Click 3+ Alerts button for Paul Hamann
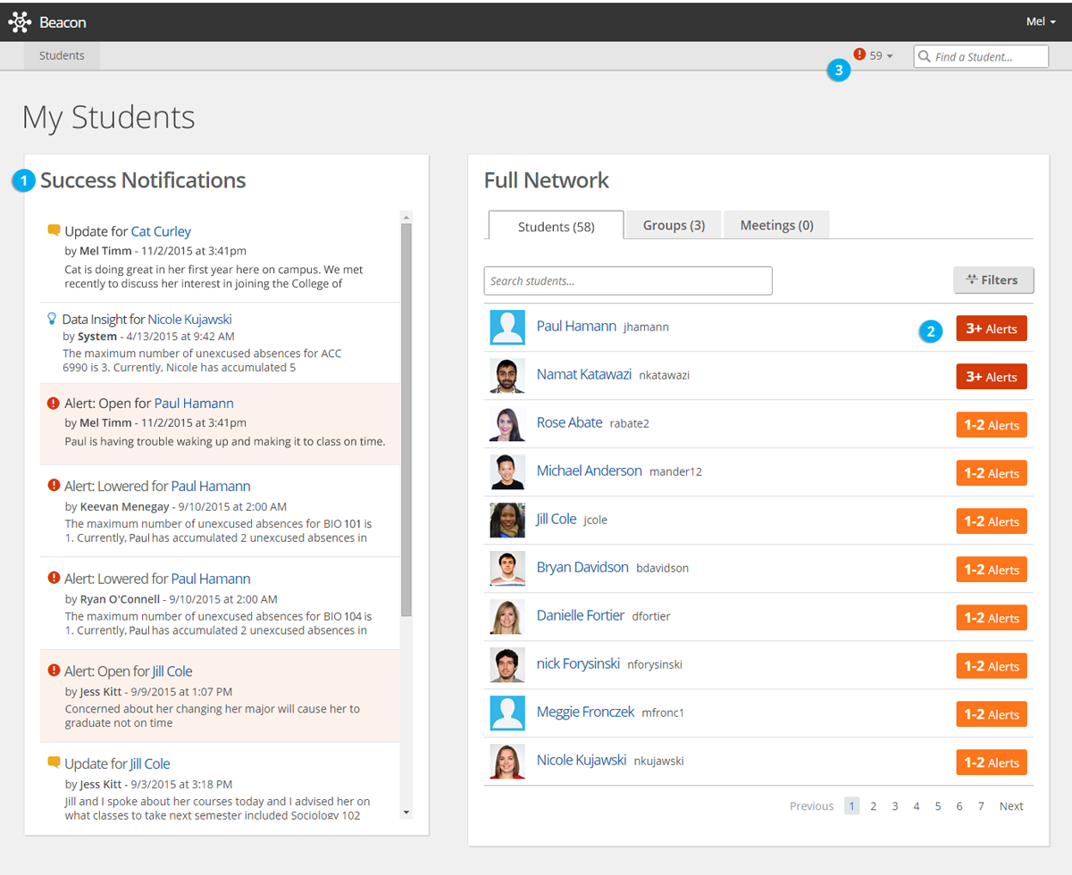The height and width of the screenshot is (875, 1072). click(991, 329)
